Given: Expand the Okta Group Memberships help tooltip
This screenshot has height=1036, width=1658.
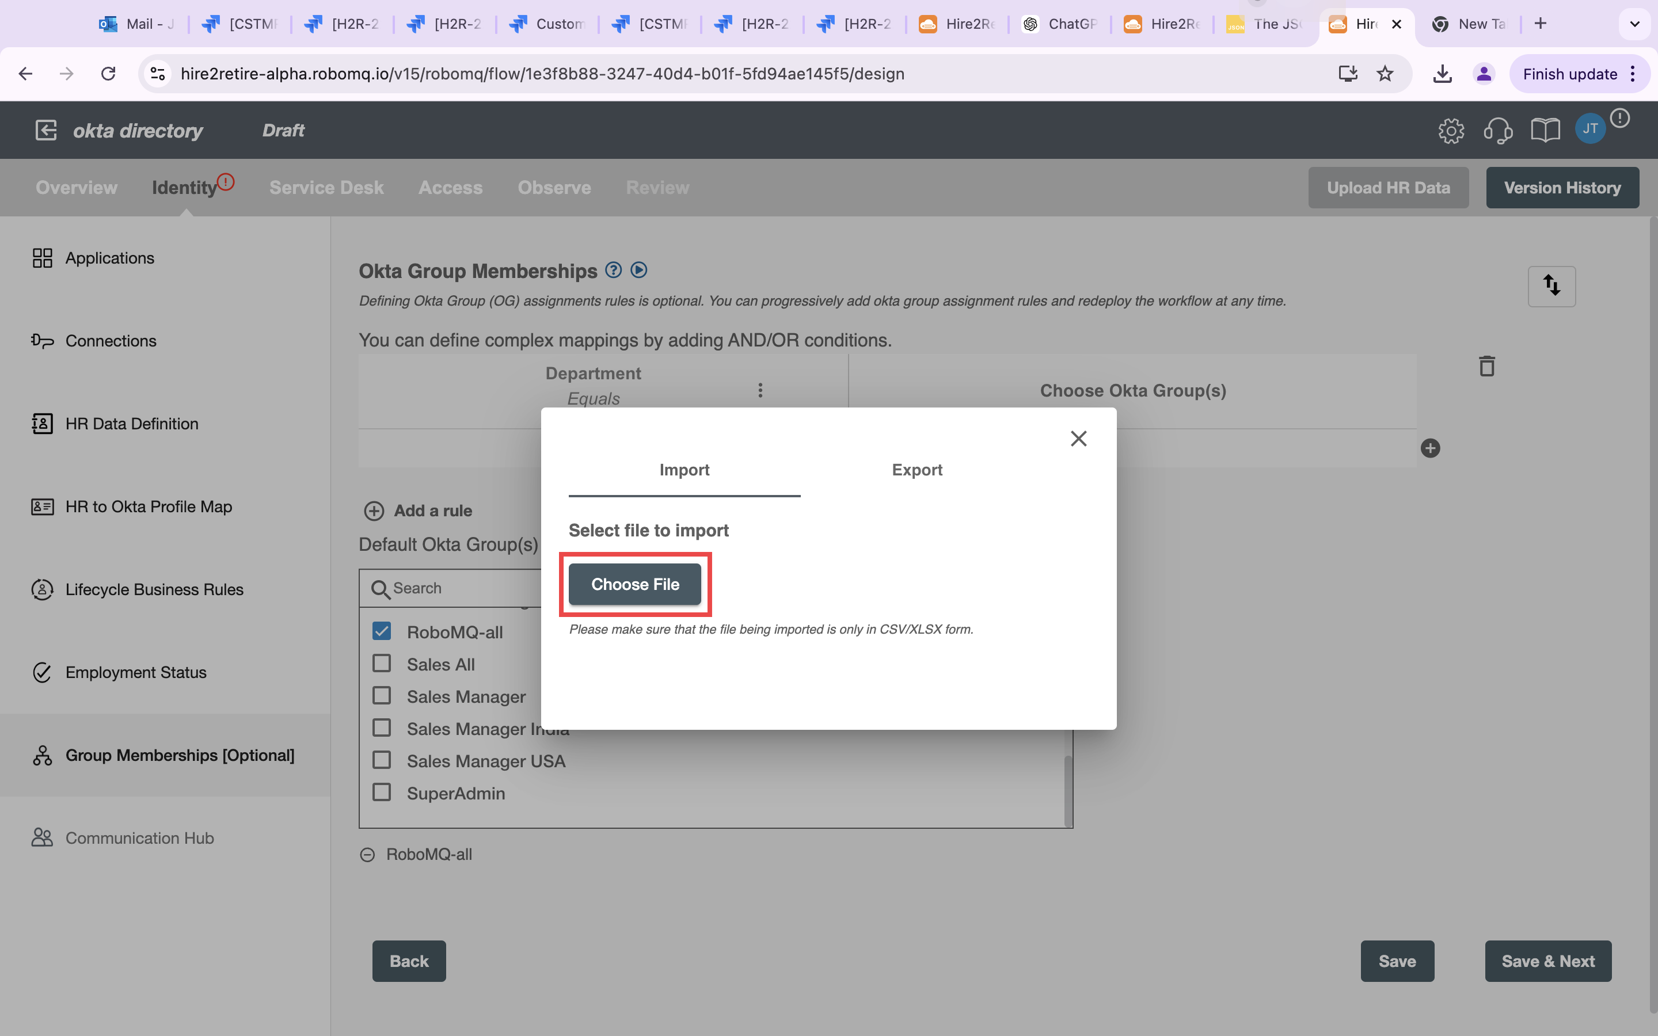Looking at the screenshot, I should pyautogui.click(x=614, y=269).
